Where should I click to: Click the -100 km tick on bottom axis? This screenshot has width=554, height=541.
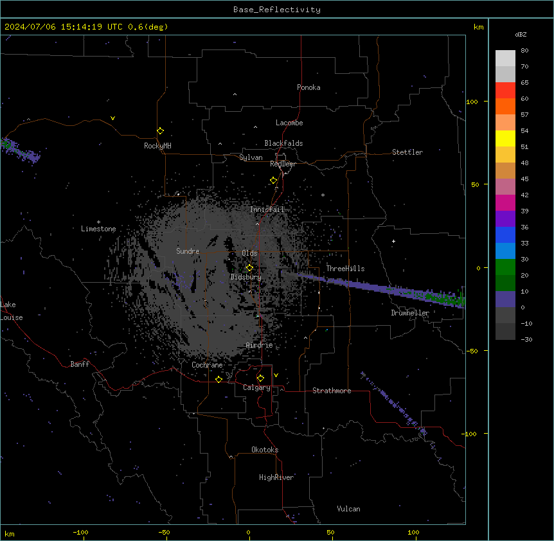[80, 533]
